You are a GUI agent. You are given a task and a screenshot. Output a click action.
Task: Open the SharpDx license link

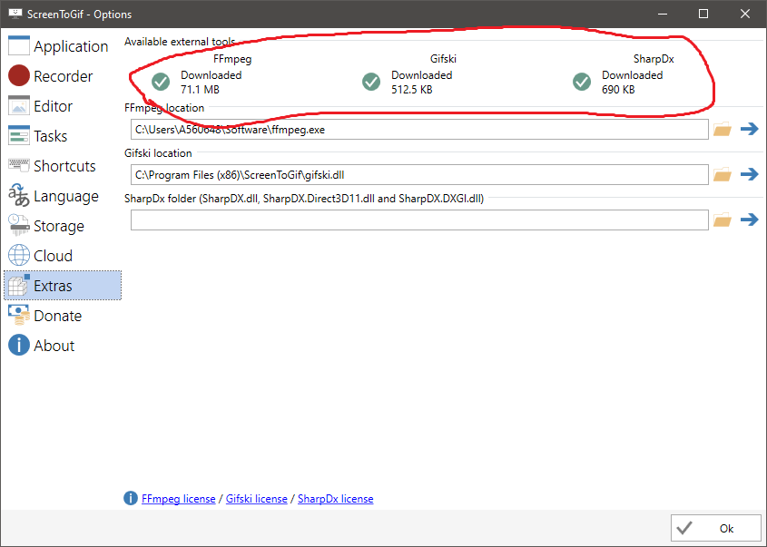click(336, 499)
